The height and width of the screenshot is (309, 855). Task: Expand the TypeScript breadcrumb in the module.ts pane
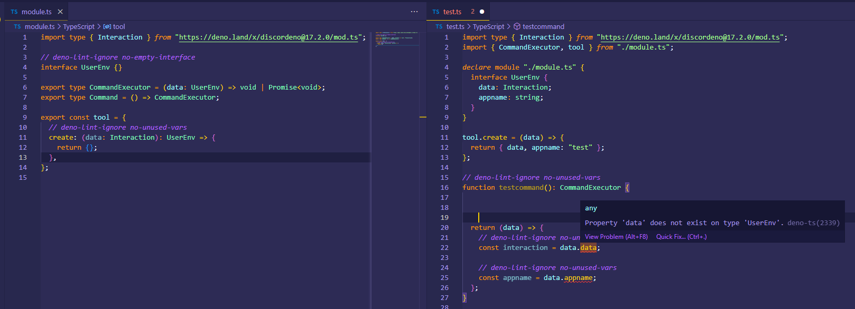tap(79, 26)
